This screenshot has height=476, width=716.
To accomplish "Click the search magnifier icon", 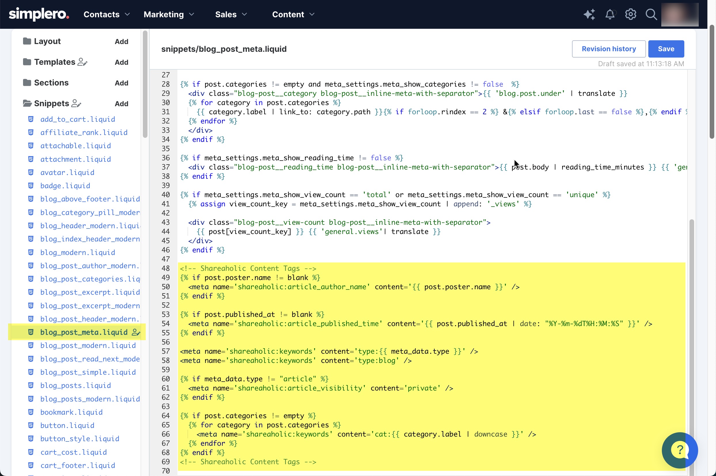I will (x=651, y=14).
